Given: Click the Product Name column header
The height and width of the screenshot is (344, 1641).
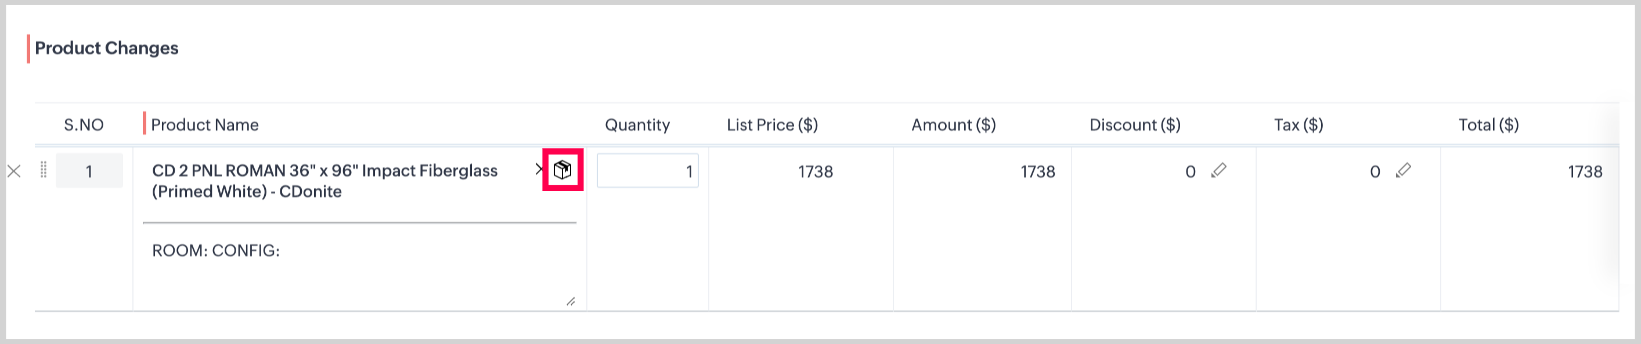Looking at the screenshot, I should [x=204, y=125].
